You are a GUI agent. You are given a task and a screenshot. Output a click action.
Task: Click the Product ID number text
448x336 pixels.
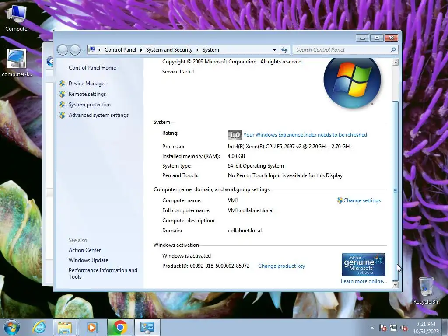(220, 266)
